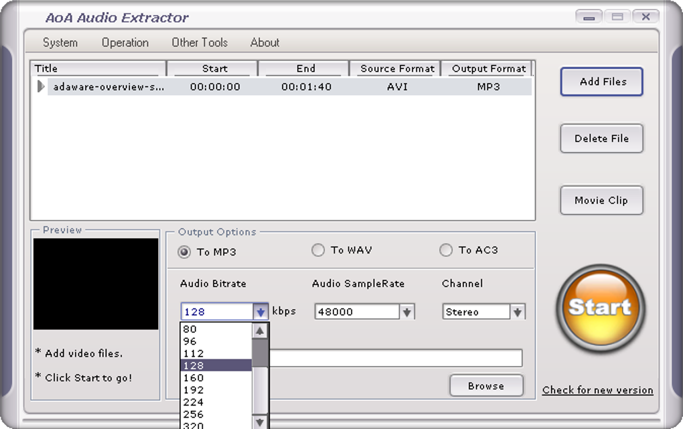Open the Movie Clip tool

[601, 200]
